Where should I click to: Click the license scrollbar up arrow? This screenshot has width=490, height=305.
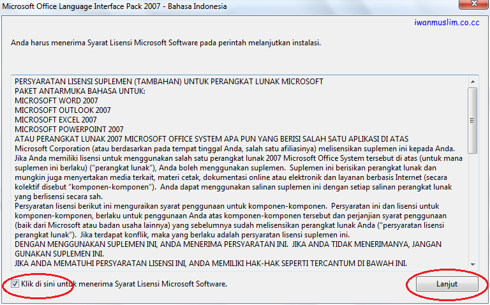[473, 82]
